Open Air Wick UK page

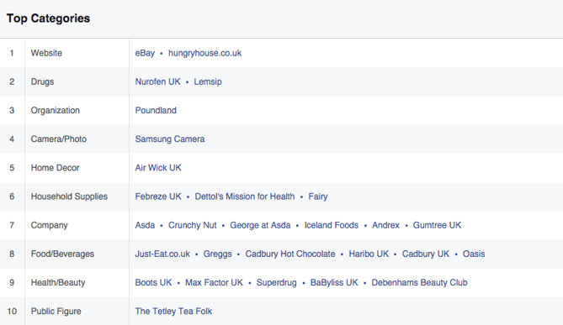(x=158, y=168)
